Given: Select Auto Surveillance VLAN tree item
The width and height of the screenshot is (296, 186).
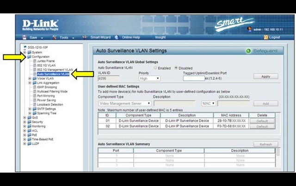Looking at the screenshot, I should (x=53, y=74).
